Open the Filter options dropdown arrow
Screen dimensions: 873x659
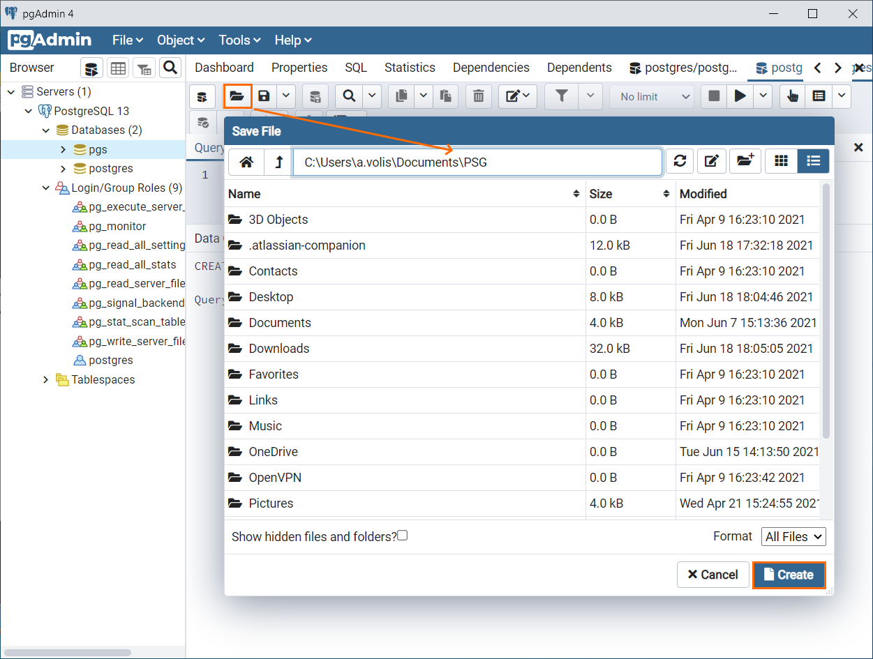pyautogui.click(x=590, y=96)
